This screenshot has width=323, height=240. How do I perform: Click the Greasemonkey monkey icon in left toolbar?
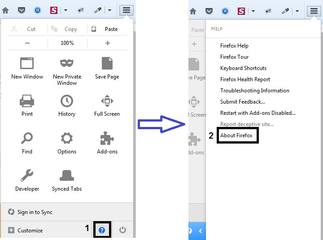tap(81, 10)
